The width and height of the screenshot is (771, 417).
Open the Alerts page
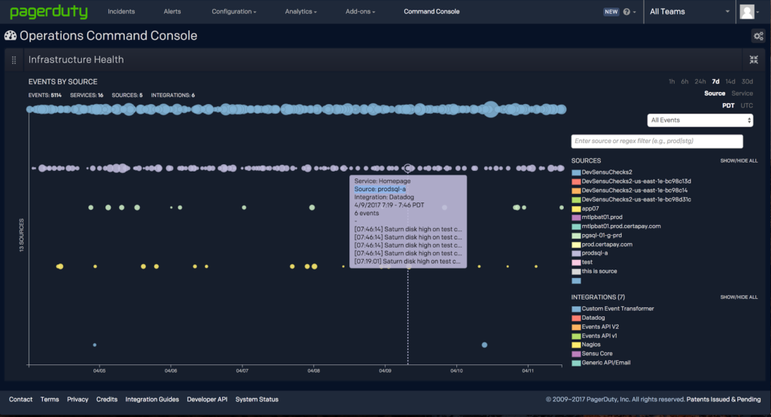click(x=172, y=12)
